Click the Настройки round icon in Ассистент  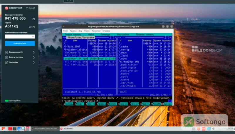(x=6, y=63)
